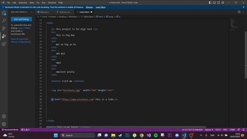Change encoding via UTF-8 status item
This screenshot has width=247, height=139.
click(218, 130)
